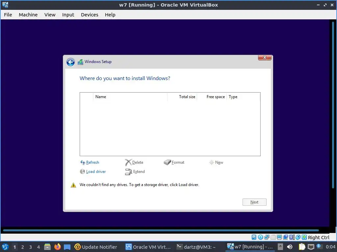Click the Load driver disc icon
337x252 pixels.
coord(82,171)
